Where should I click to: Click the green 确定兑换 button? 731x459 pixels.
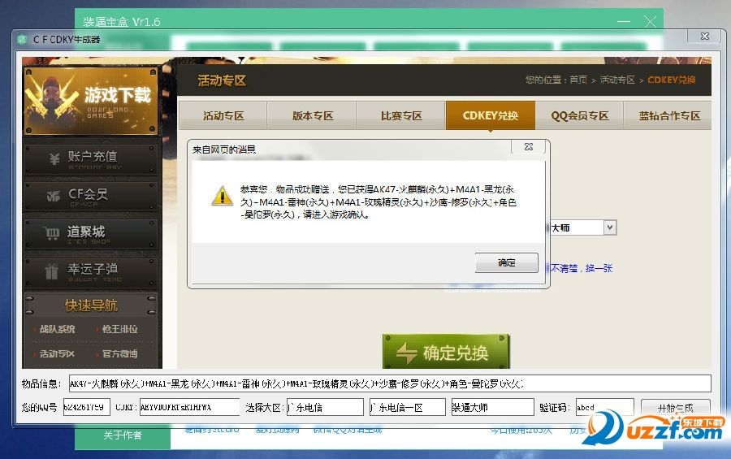pyautogui.click(x=446, y=353)
